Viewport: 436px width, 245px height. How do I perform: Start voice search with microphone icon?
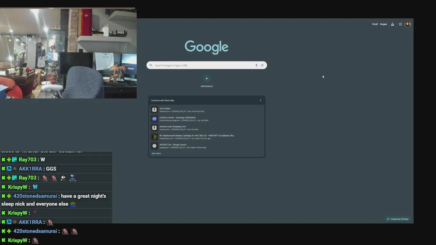pos(256,65)
